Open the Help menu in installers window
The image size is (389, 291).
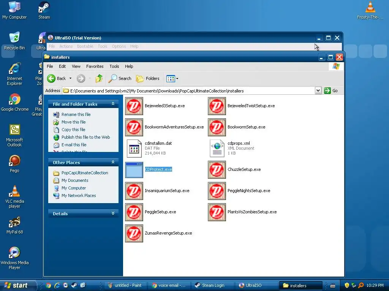pyautogui.click(x=129, y=66)
